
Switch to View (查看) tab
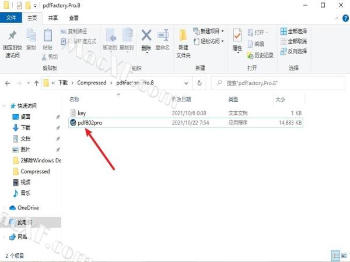point(73,18)
